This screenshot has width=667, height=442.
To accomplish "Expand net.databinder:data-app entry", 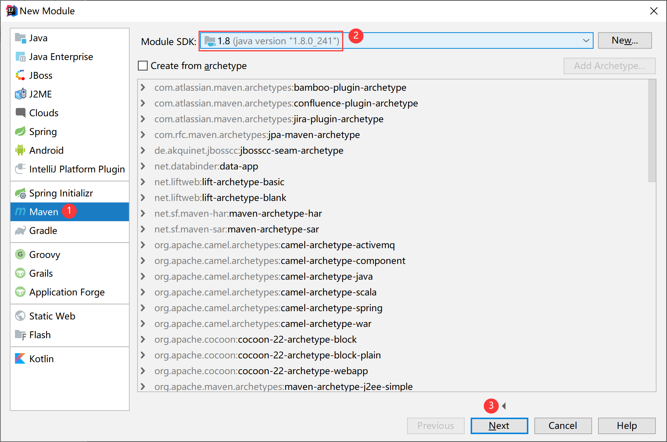I will coord(143,166).
